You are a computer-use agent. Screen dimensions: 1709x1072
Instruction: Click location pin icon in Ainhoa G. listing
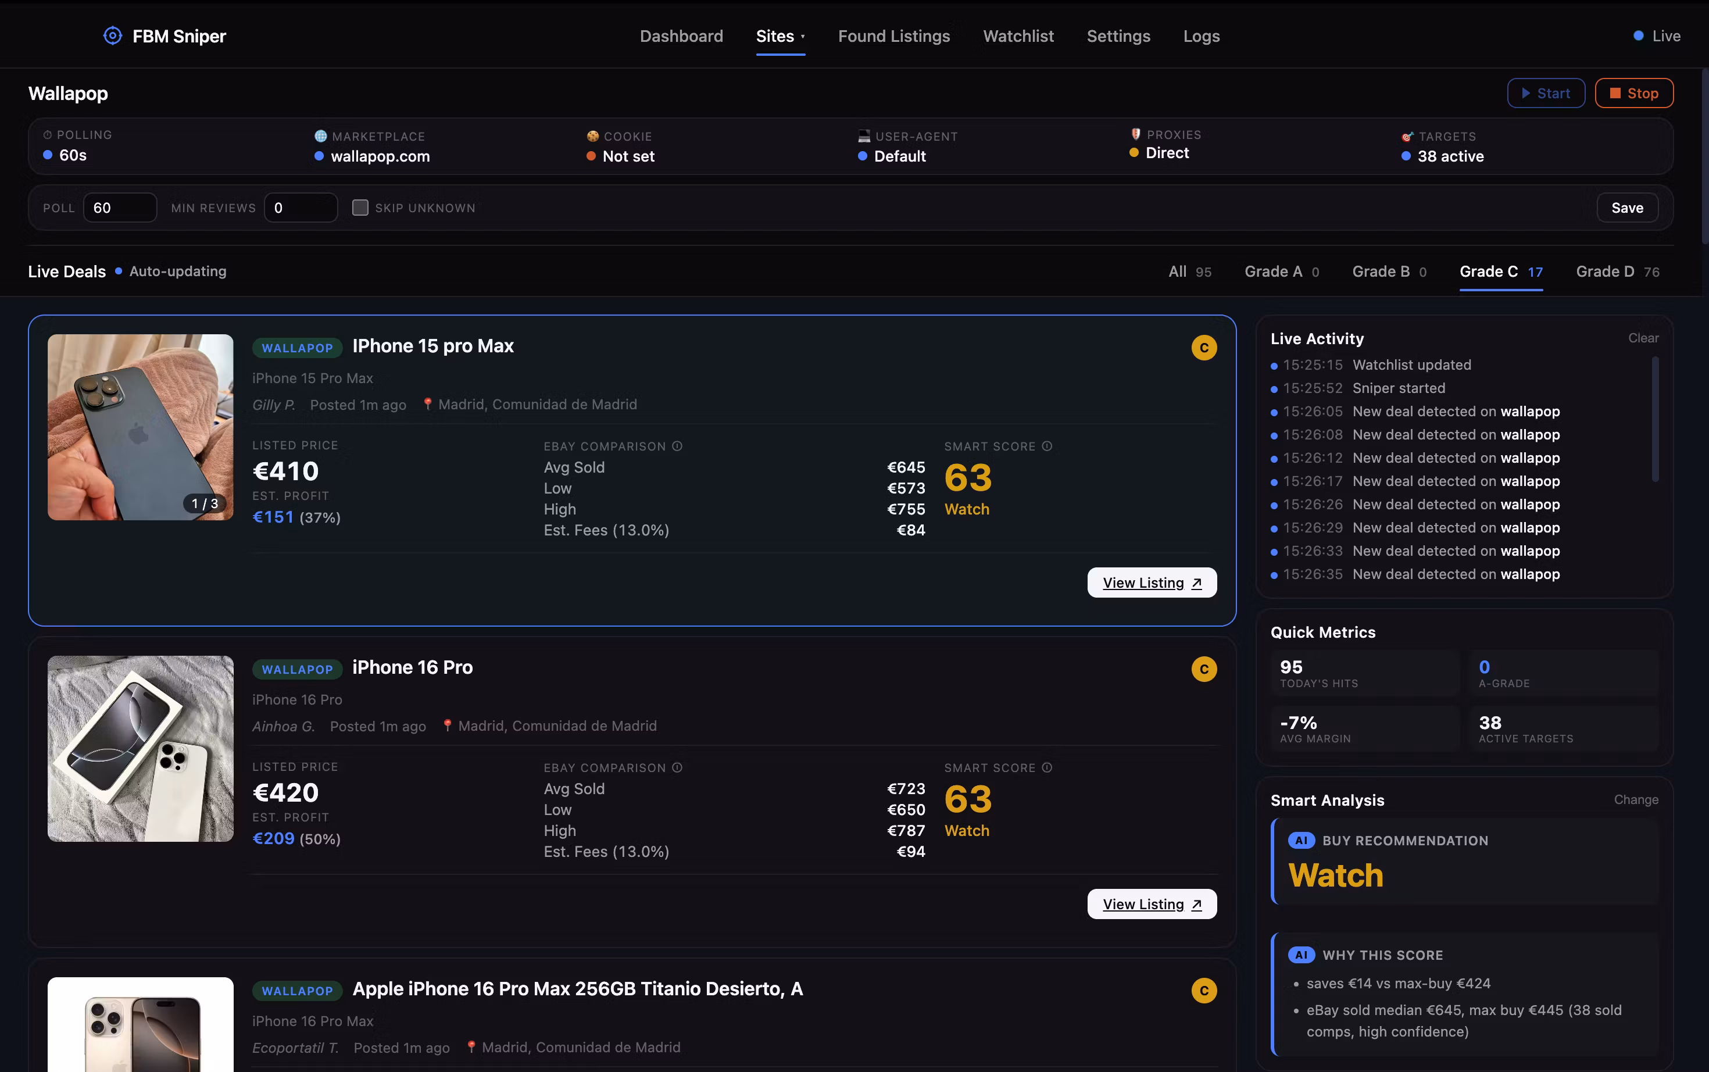coord(447,726)
